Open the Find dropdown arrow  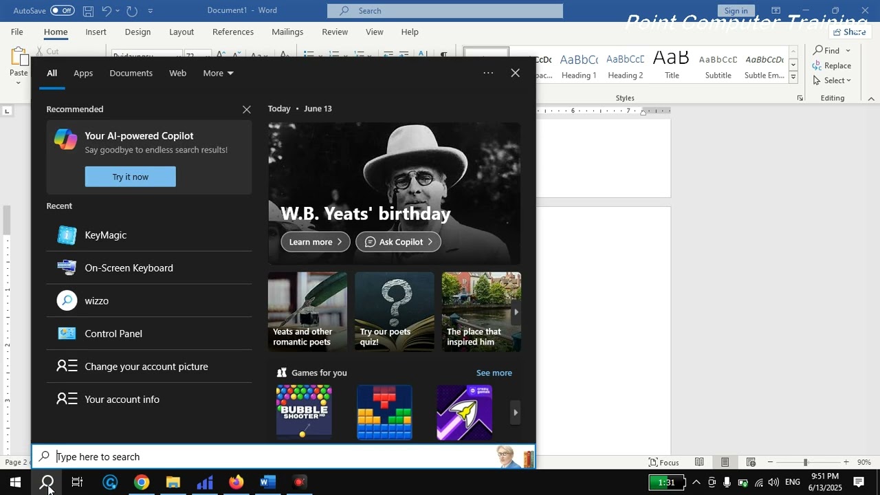tap(848, 50)
